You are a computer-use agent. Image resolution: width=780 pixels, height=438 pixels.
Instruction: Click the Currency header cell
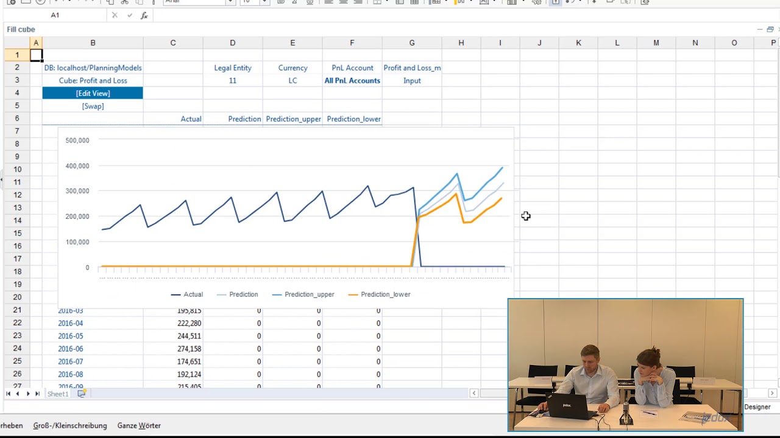pyautogui.click(x=292, y=68)
